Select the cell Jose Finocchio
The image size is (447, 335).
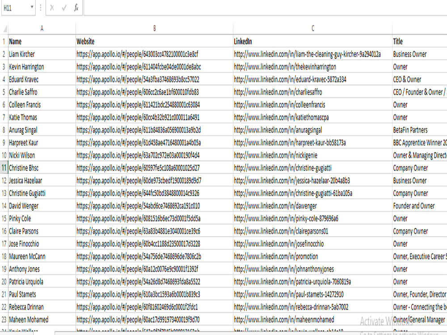point(42,243)
